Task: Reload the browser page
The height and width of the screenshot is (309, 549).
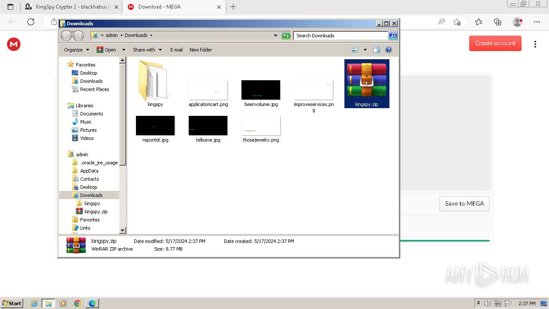Action: click(31, 22)
